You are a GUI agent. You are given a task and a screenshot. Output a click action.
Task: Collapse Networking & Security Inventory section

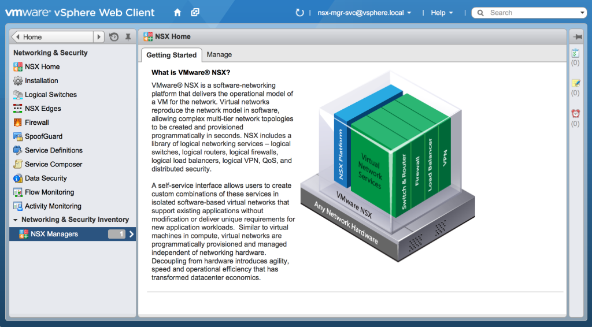[x=15, y=220]
